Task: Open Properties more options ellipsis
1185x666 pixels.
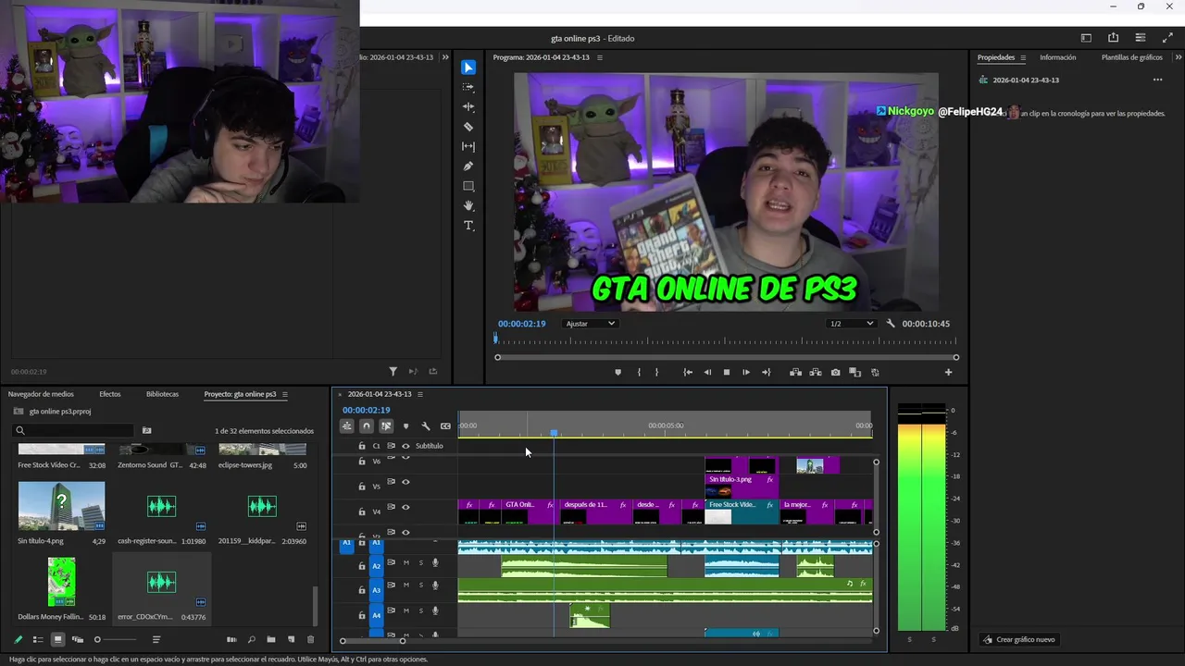Action: pyautogui.click(x=1157, y=80)
